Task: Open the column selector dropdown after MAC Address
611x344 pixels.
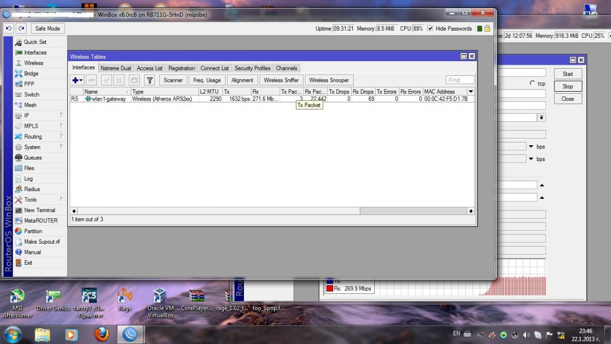Action: tap(470, 91)
